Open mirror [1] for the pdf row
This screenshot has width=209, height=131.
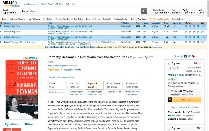pos(186,26)
